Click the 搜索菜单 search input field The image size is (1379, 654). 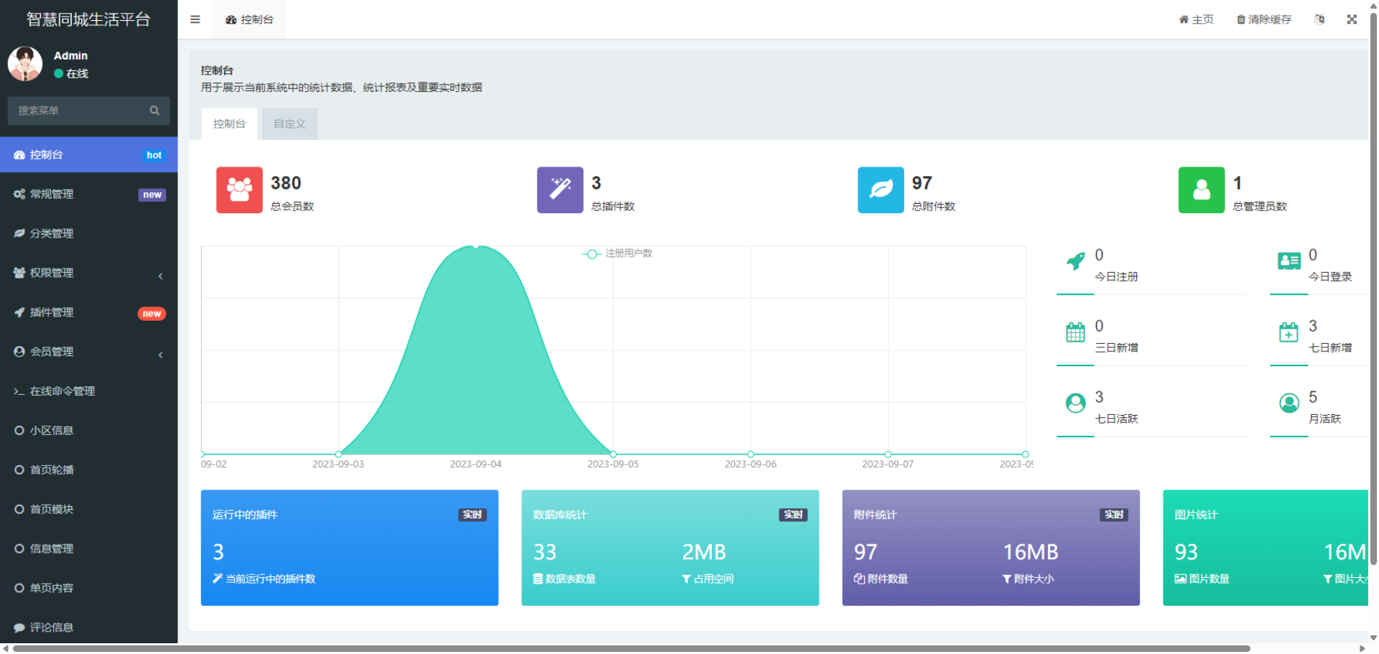tap(79, 111)
